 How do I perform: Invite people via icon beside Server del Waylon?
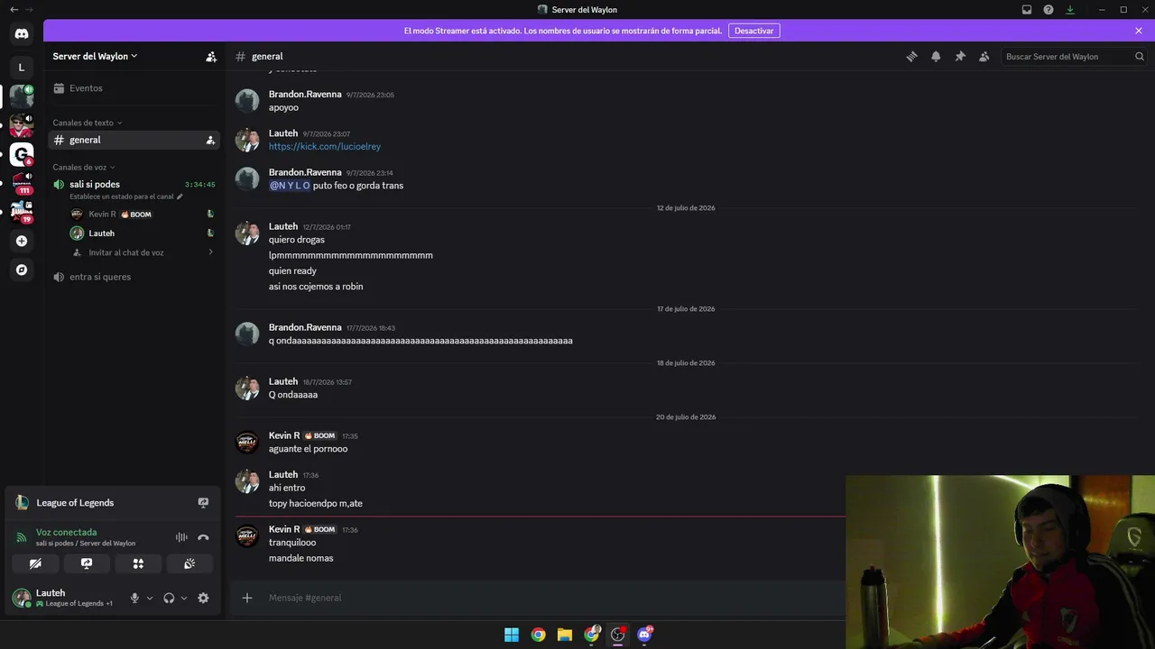pos(211,57)
